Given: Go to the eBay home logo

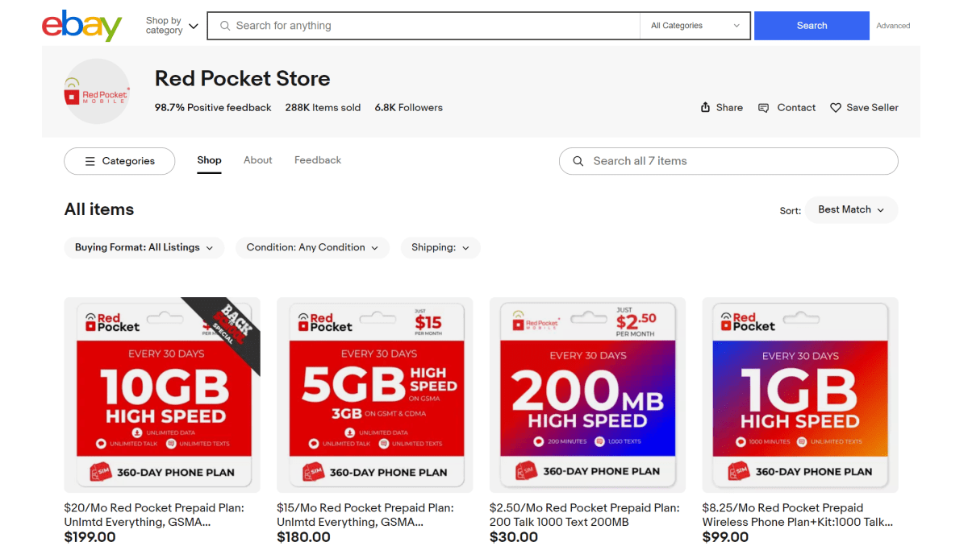Looking at the screenshot, I should [81, 26].
